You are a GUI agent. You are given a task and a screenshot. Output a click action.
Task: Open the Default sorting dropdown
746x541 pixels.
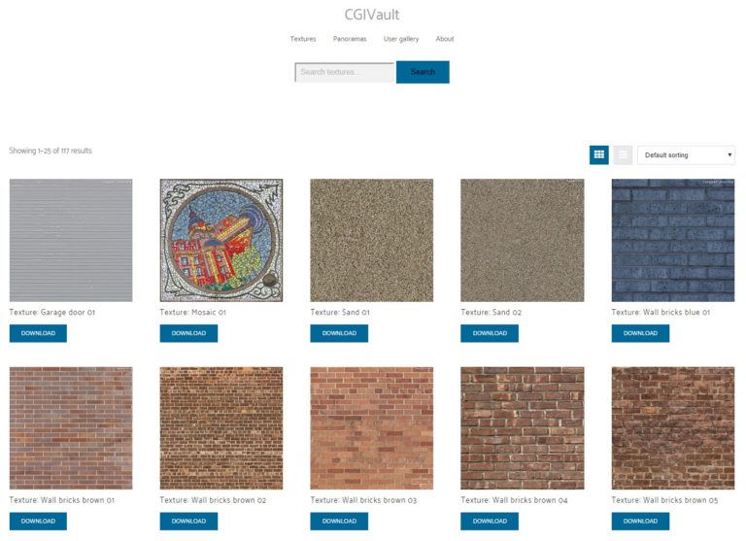[686, 155]
